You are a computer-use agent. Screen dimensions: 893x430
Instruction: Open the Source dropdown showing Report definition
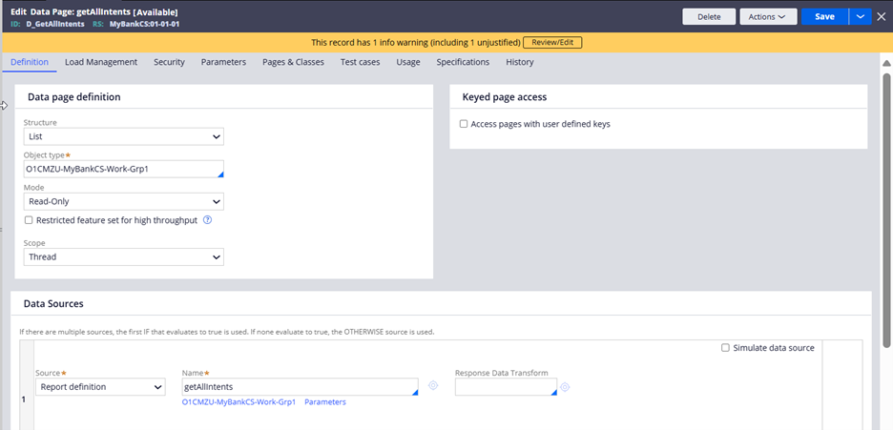(100, 387)
